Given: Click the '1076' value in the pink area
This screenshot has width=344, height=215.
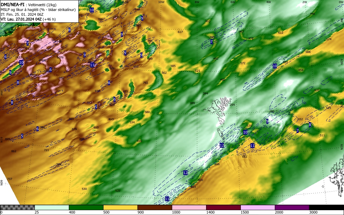Looking at the screenshot, I should tap(60, 57).
